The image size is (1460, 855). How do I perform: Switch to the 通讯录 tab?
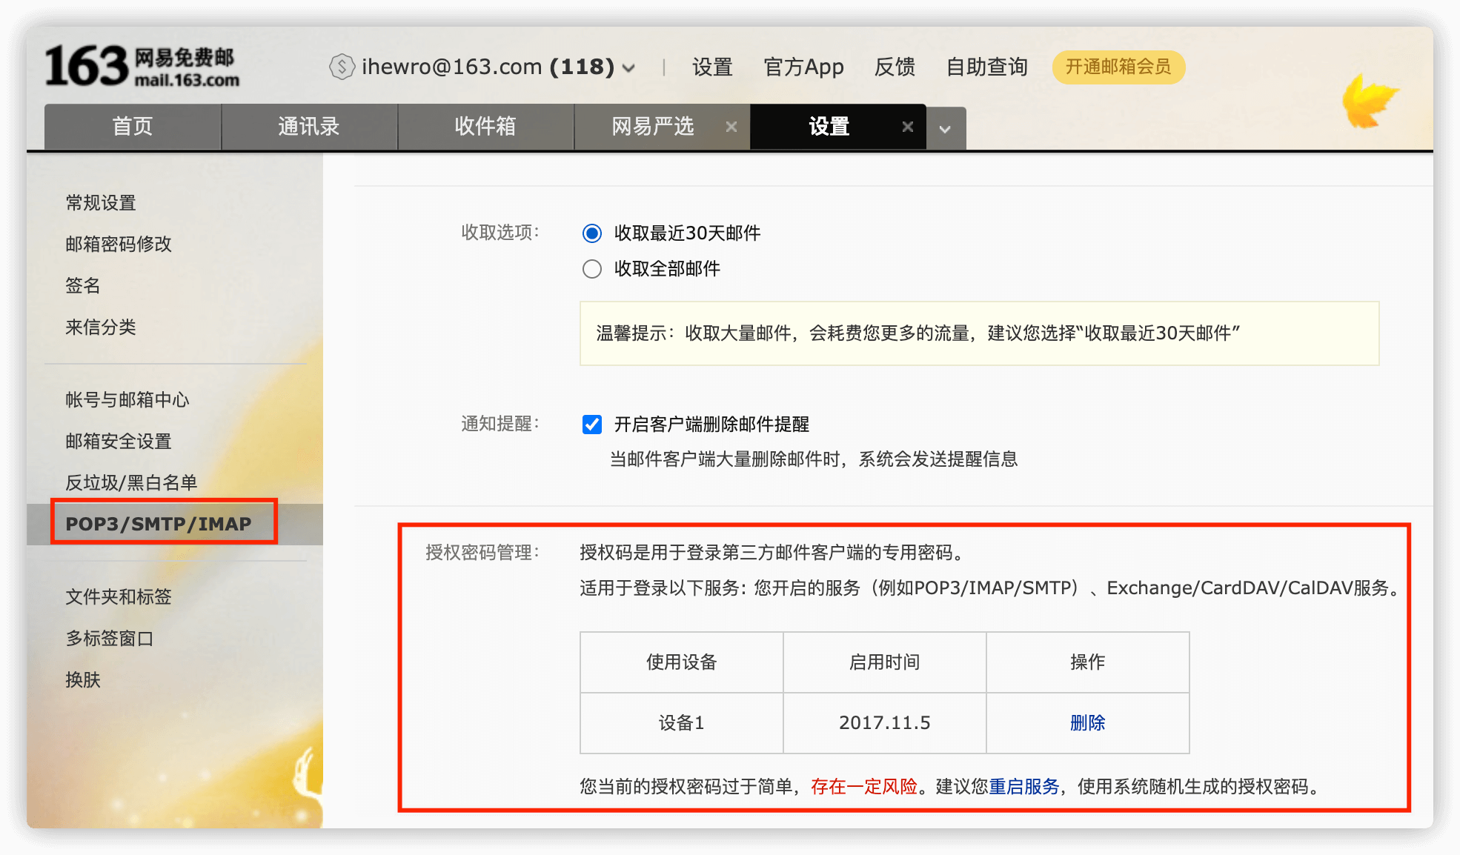pyautogui.click(x=309, y=127)
